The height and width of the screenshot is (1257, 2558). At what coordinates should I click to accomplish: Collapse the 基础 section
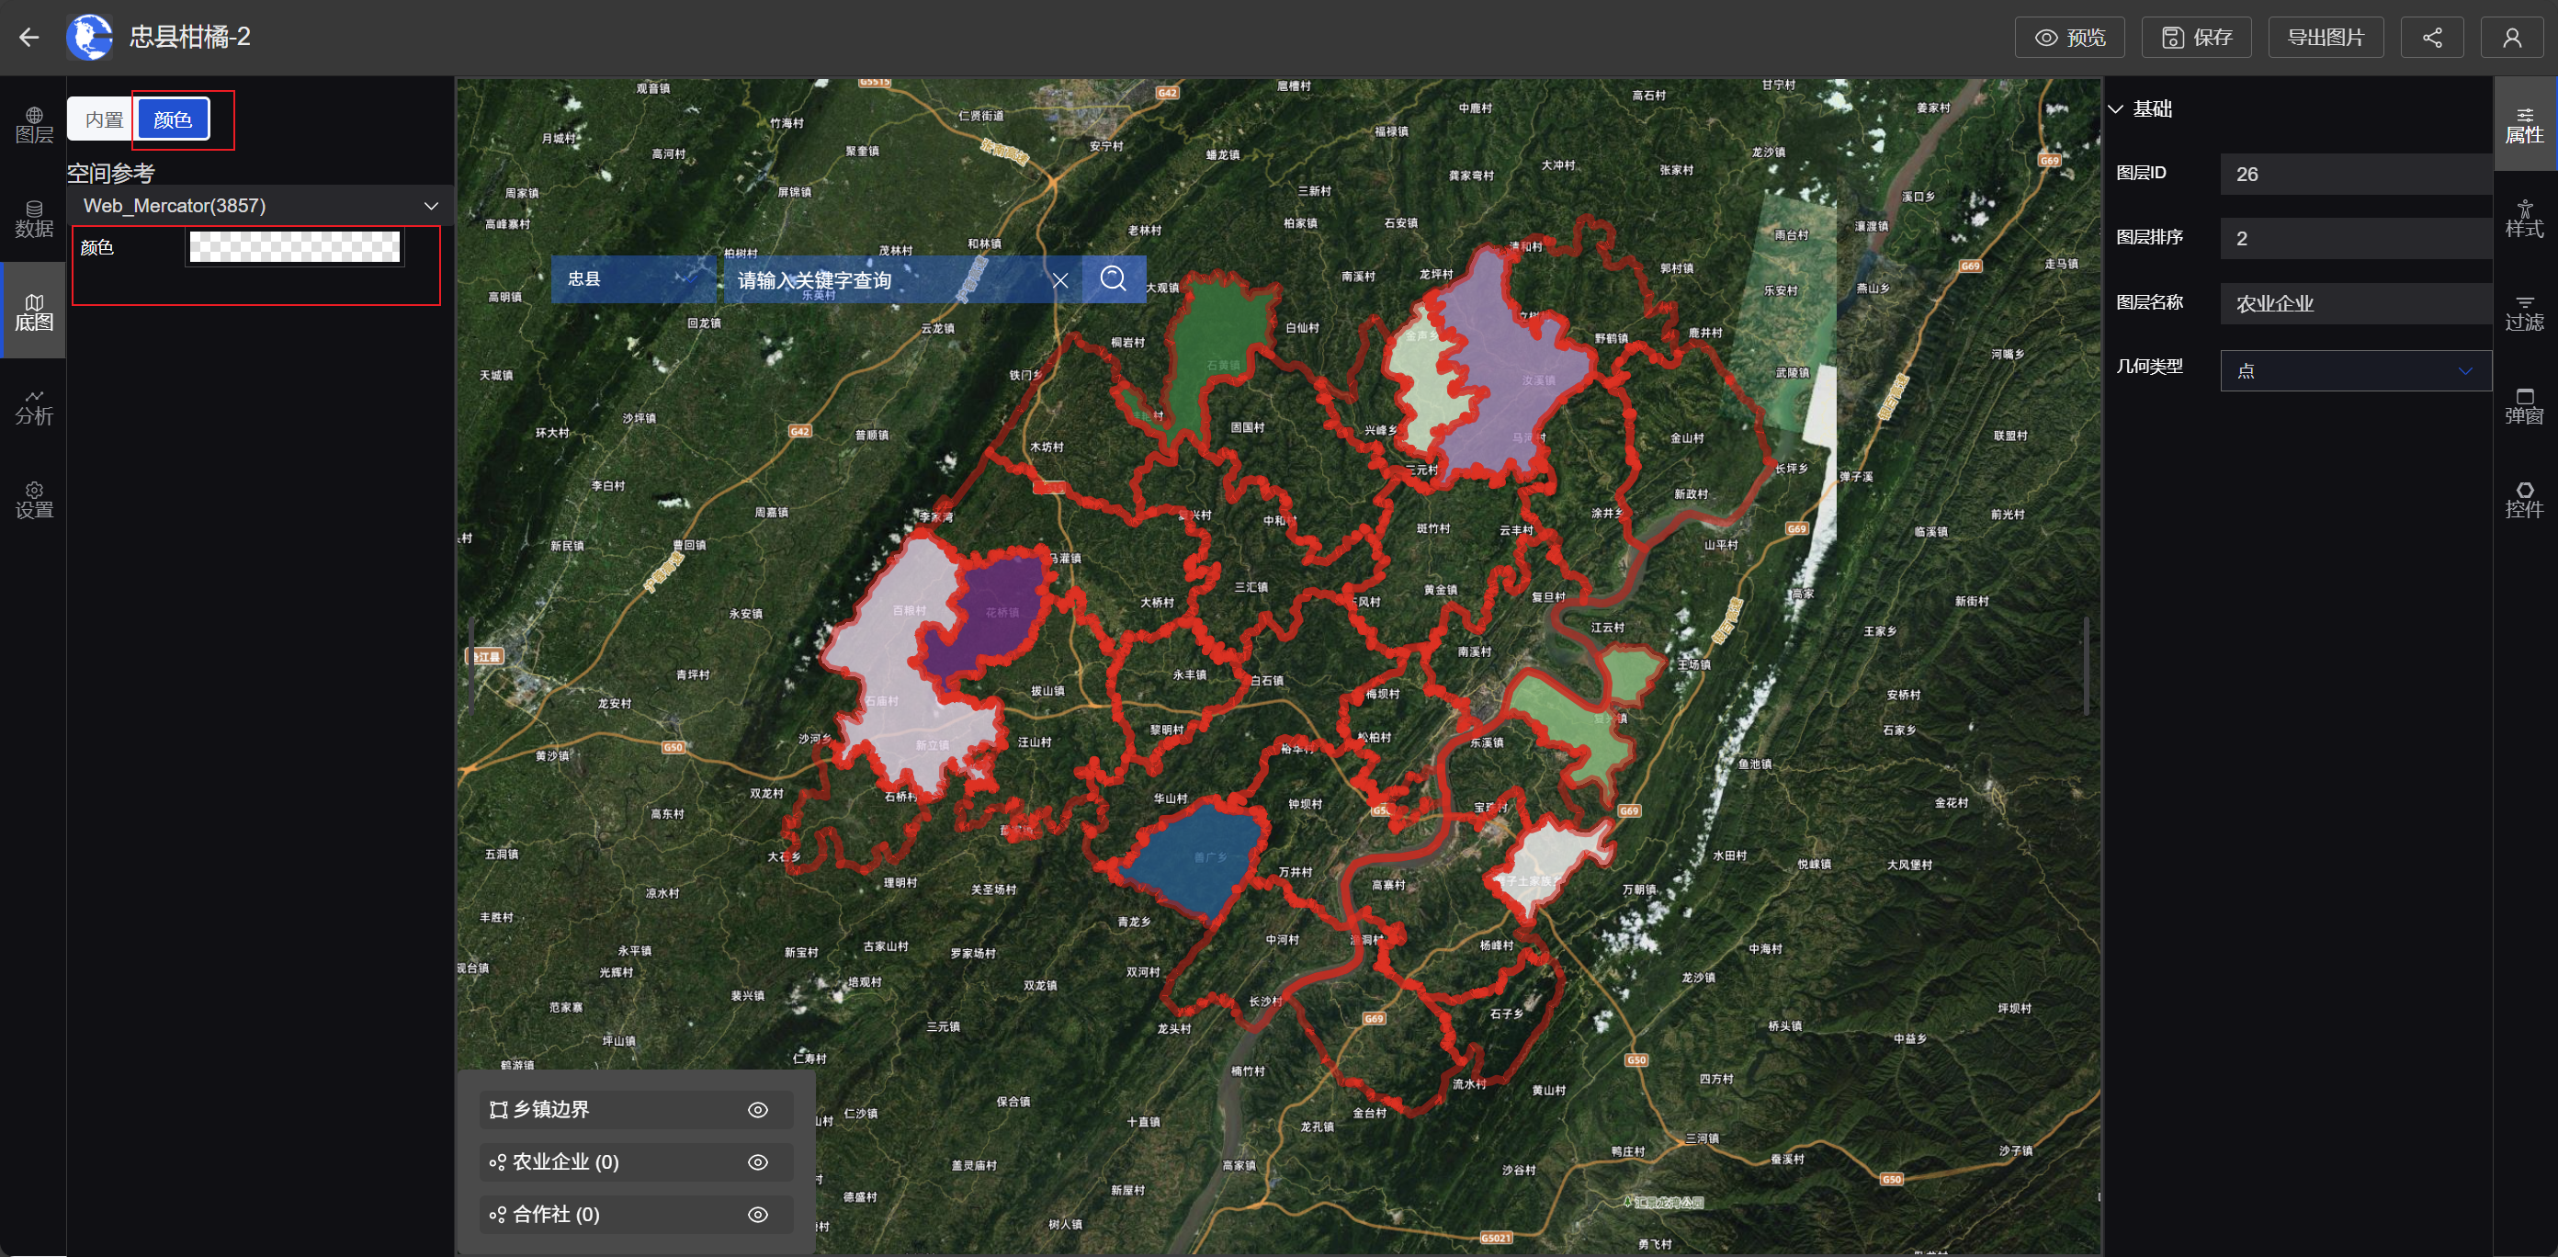tap(2116, 109)
